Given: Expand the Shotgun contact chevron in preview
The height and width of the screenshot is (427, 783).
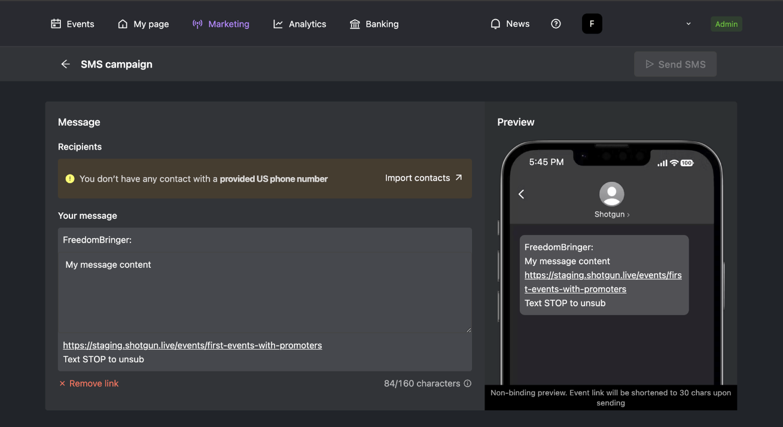Looking at the screenshot, I should coord(628,215).
